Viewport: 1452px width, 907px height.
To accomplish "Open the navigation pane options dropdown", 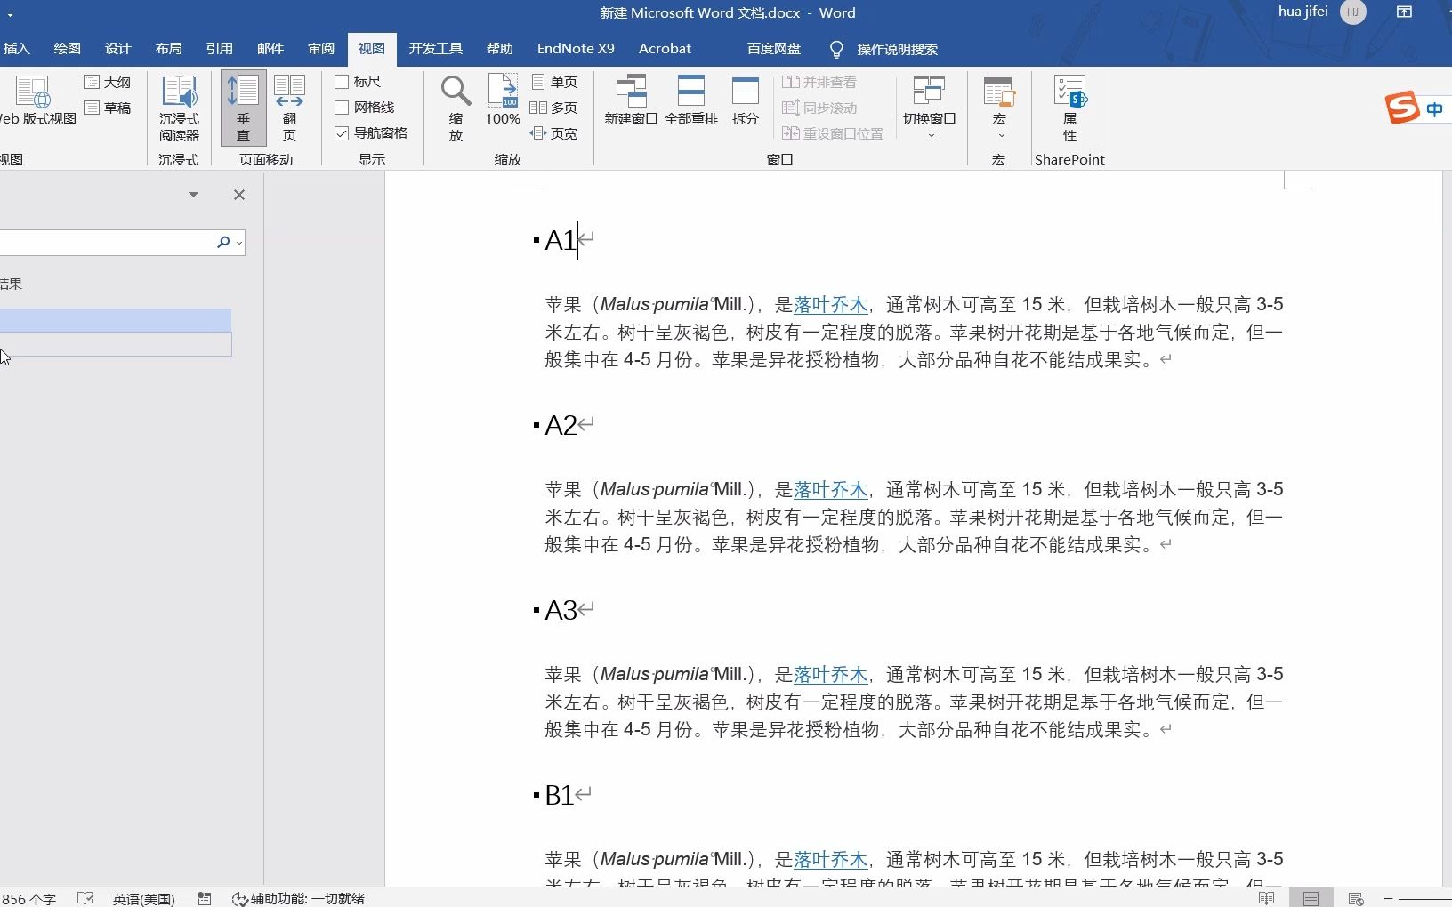I will coord(192,195).
